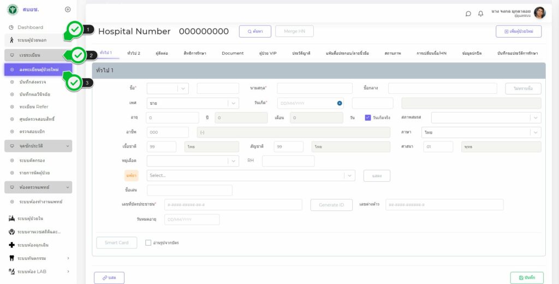This screenshot has height=284, width=559.
Task: Switch to the ผู้ป่วย VIP tab
Action: click(x=268, y=53)
